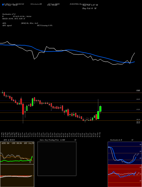Click the 'BUY Growing @ 3%' signal text
The image size is (142, 187).
point(45,25)
